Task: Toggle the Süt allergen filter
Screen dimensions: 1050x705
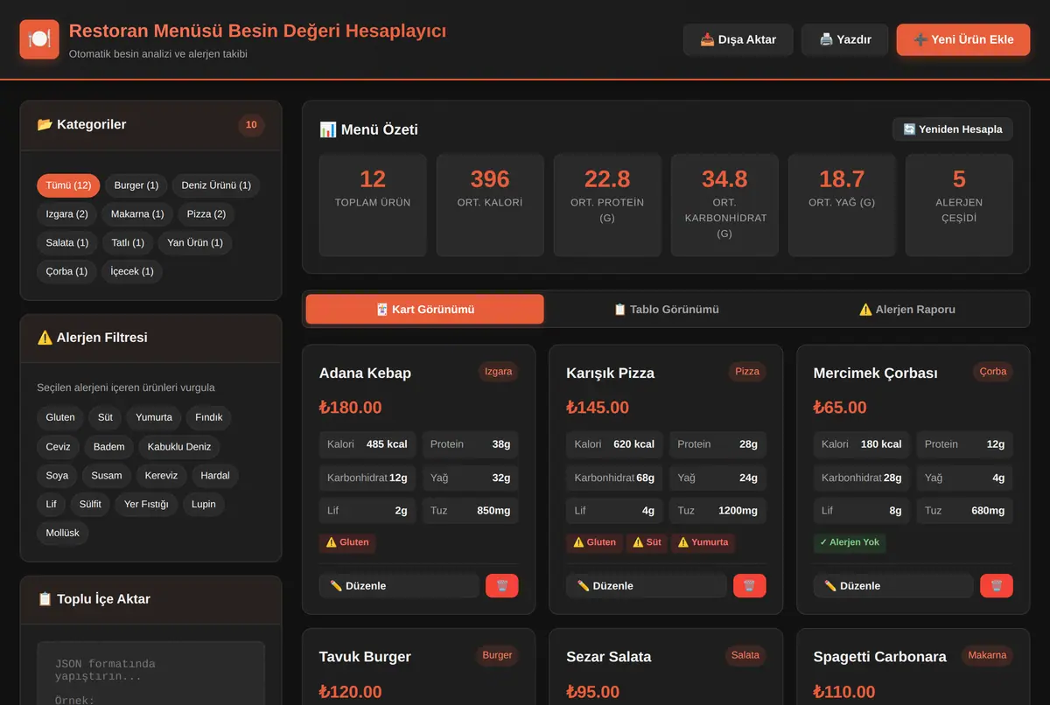Action: pyautogui.click(x=105, y=417)
